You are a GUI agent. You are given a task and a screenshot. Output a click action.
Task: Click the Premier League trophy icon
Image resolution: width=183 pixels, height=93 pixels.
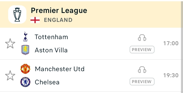17,14
